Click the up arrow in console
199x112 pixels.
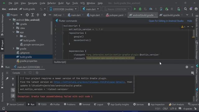point(13,79)
